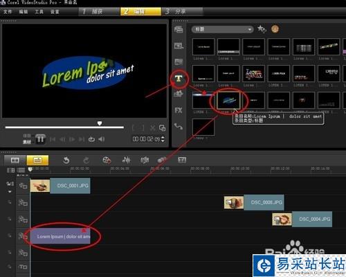The image size is (346, 277).
Task: Click the preview scrubber handle
Action: pos(100,123)
